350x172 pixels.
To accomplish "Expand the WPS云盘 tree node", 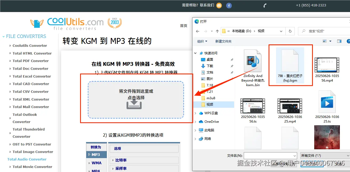I will [196, 113].
